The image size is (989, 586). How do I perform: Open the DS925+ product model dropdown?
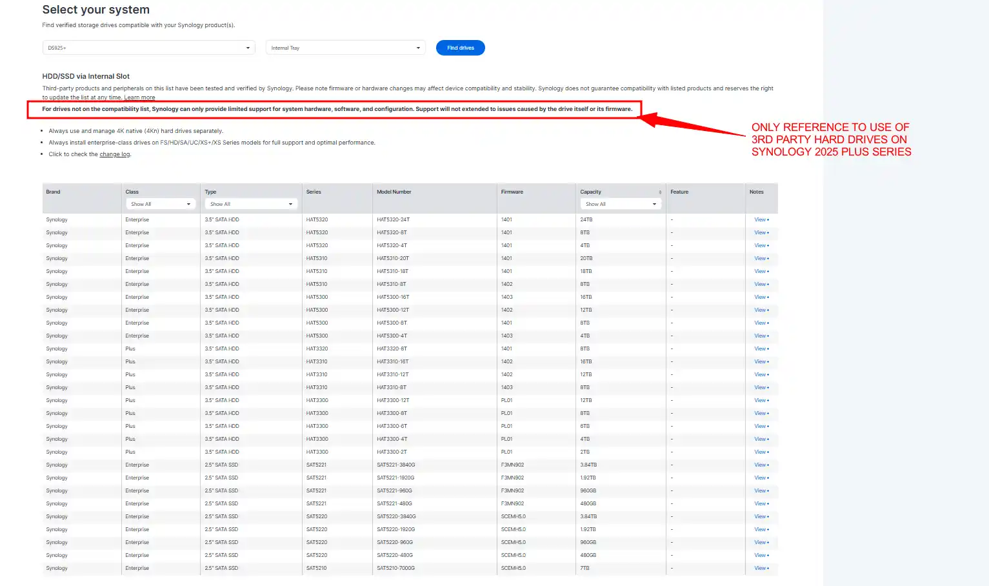(x=148, y=48)
